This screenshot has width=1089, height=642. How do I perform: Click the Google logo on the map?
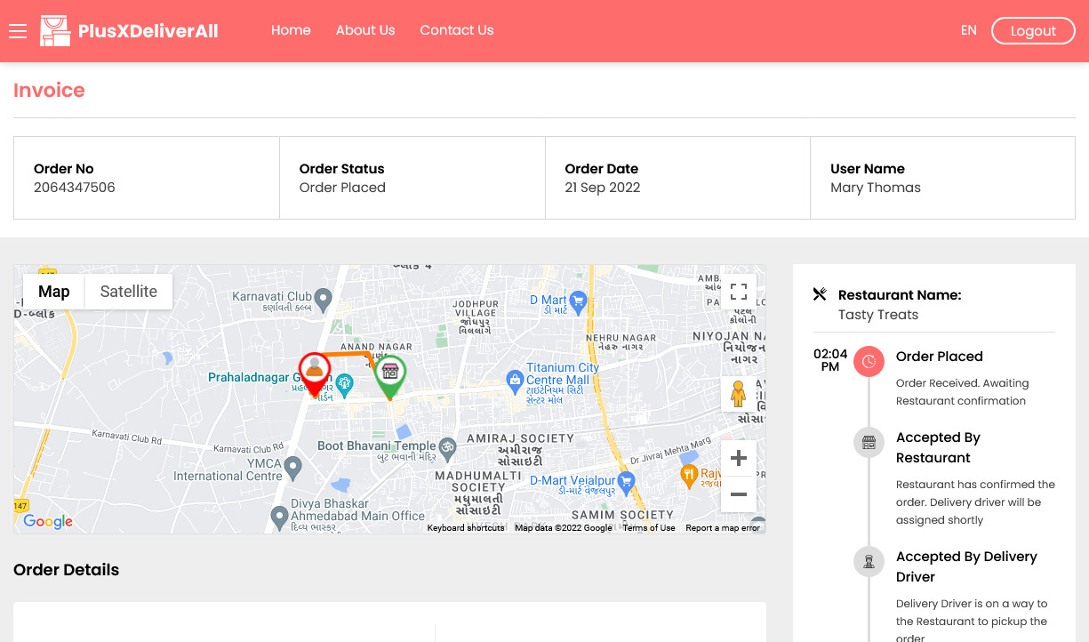click(x=48, y=521)
